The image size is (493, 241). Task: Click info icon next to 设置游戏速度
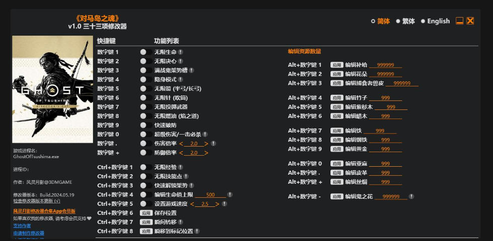point(224,204)
